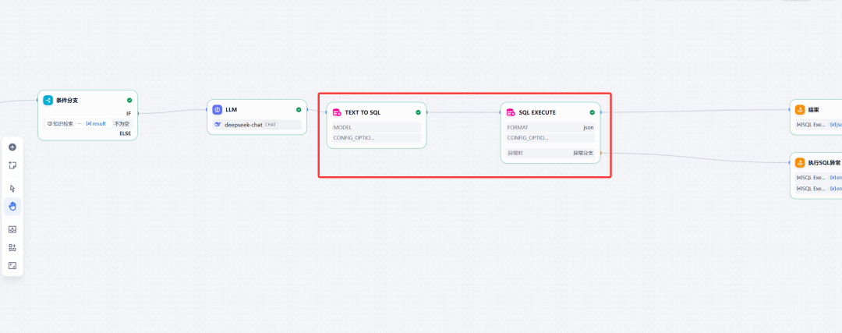Click the 异常时 异常分支 row
842x333 pixels.
click(550, 153)
